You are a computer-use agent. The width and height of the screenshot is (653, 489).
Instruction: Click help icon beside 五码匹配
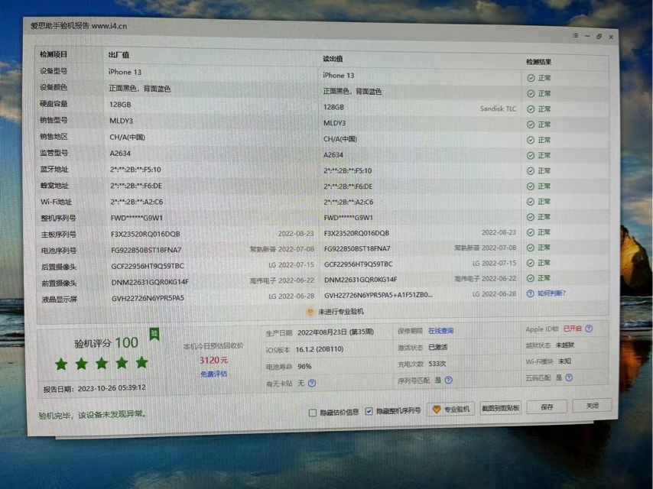(569, 377)
